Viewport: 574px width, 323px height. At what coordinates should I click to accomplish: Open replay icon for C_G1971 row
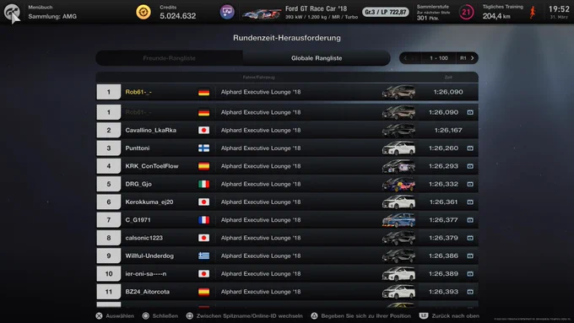click(x=470, y=220)
